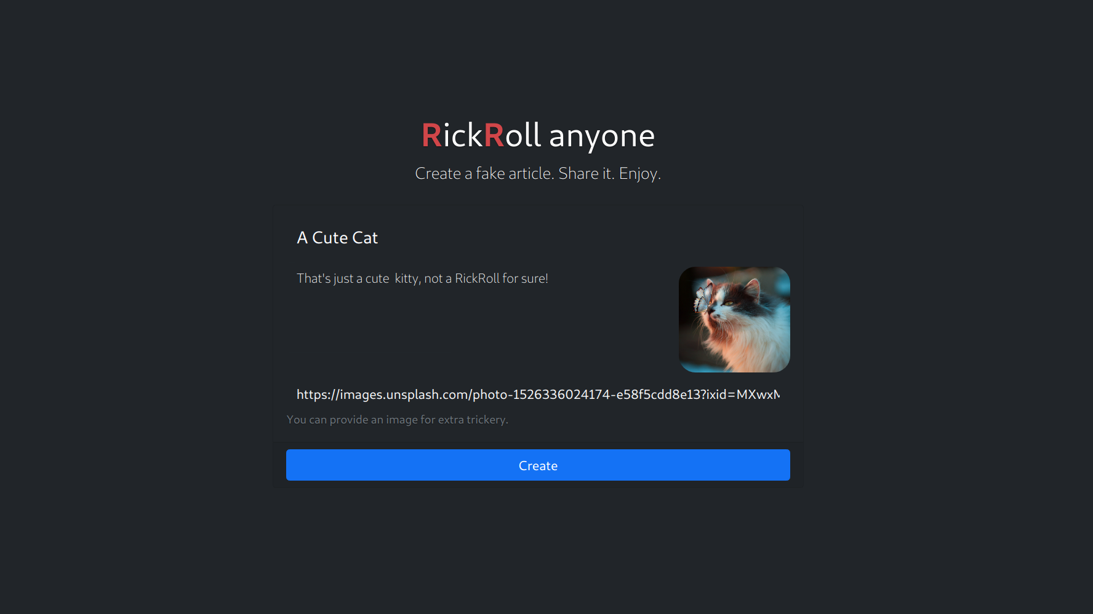Click the word 'sure!' in the description

(x=534, y=278)
